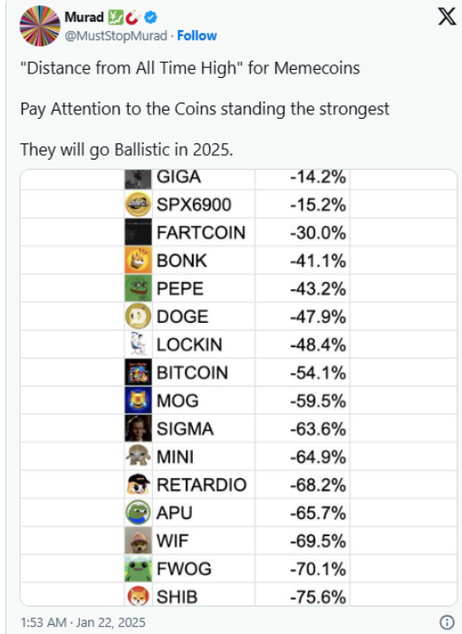Click the PEPE frog icon
Viewport: 462px width, 634px height.
point(138,288)
